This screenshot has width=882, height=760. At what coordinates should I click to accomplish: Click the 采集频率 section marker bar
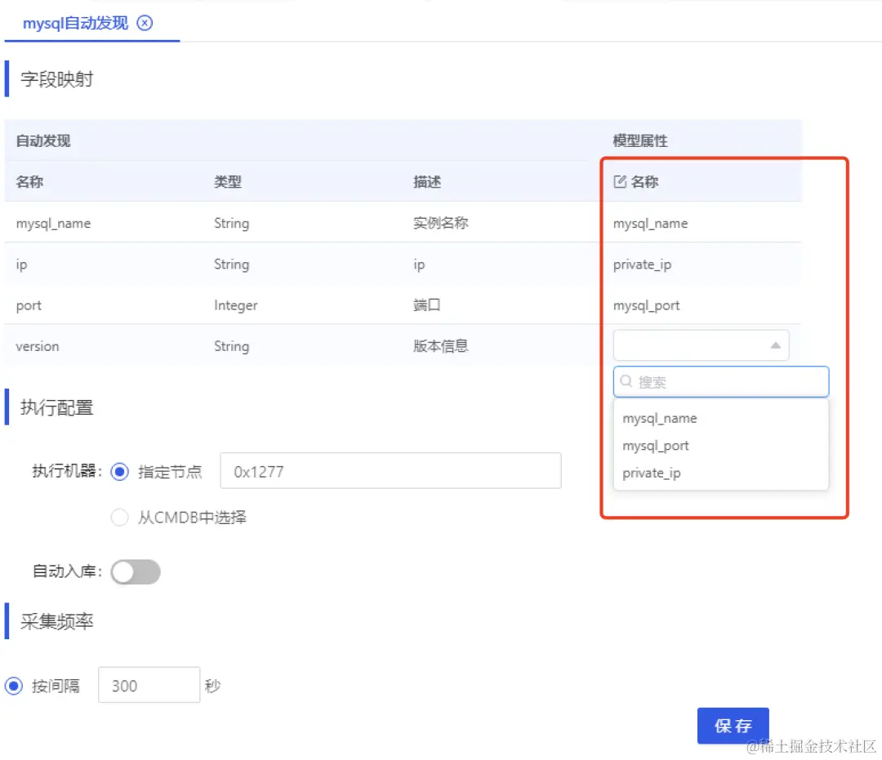7,621
